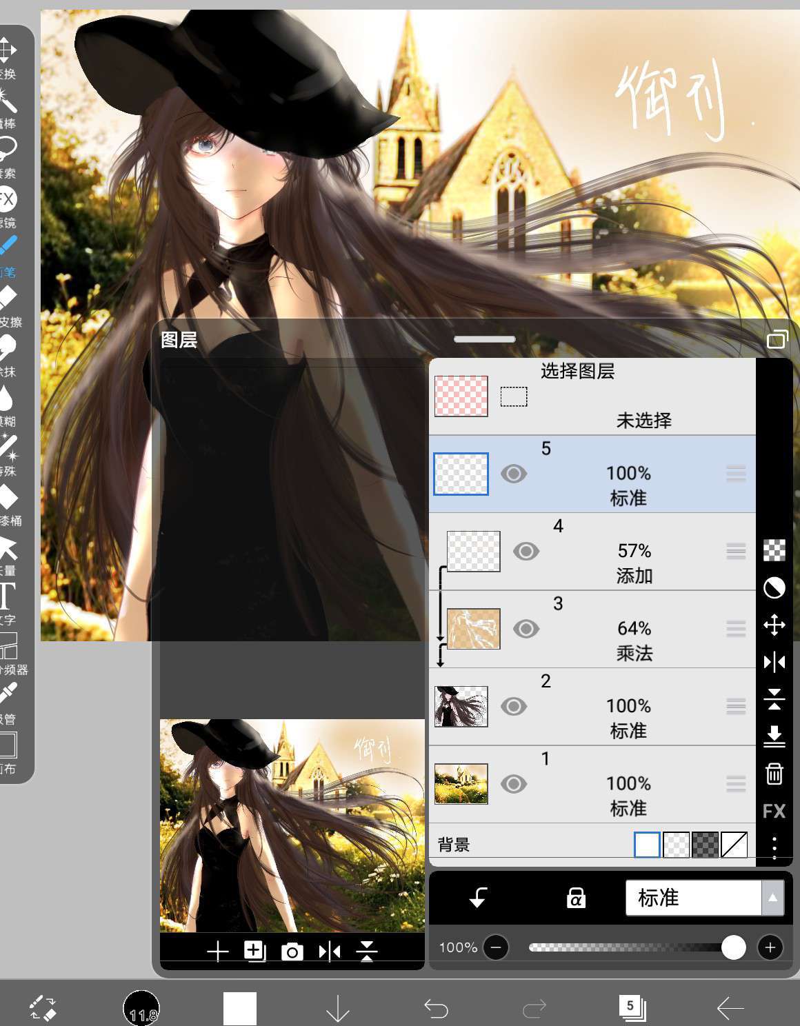This screenshot has width=800, height=1026.
Task: Click the checkerboard clear-layer icon
Action: (x=774, y=550)
